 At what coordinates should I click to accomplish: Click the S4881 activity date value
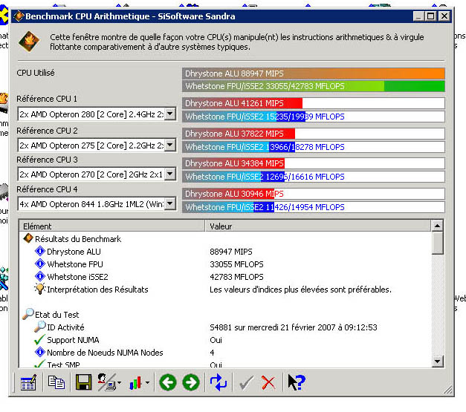(x=294, y=327)
